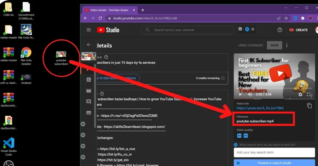Select the Visual Studio Code desktop shortcut
Viewport: 318px width, 166px height.
coord(8,147)
